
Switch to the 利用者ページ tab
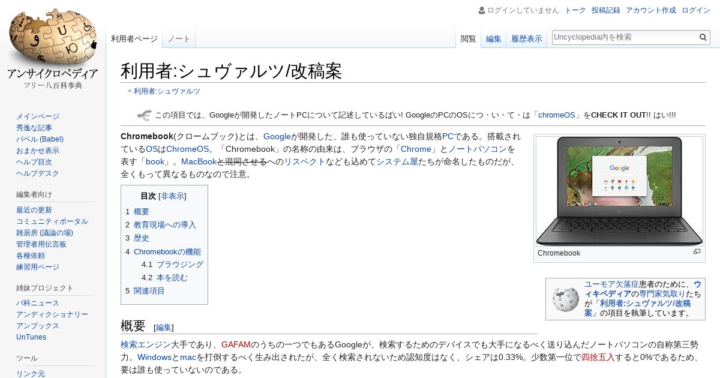click(134, 39)
